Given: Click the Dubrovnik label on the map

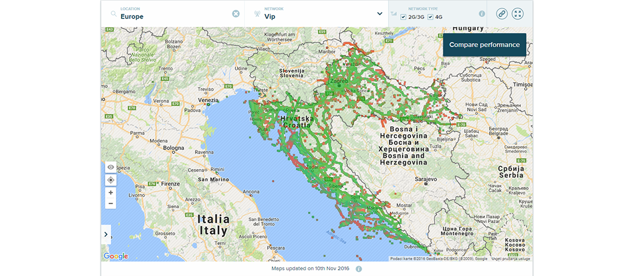Looking at the screenshot, I should [x=415, y=247].
